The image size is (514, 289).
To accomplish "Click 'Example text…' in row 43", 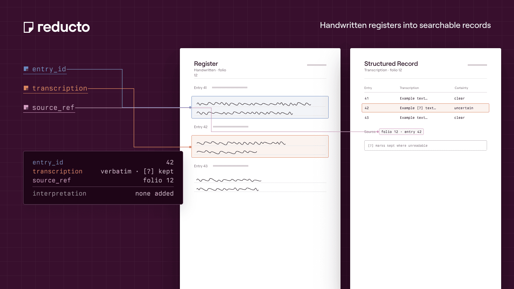I will click(x=413, y=118).
